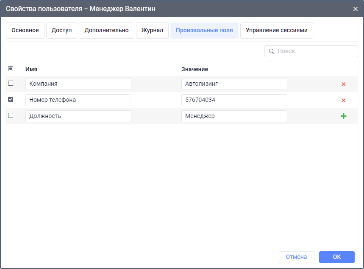Image resolution: width=364 pixels, height=269 pixels.
Task: Uncheck the Номер телефона row checkbox
Action: pos(11,99)
